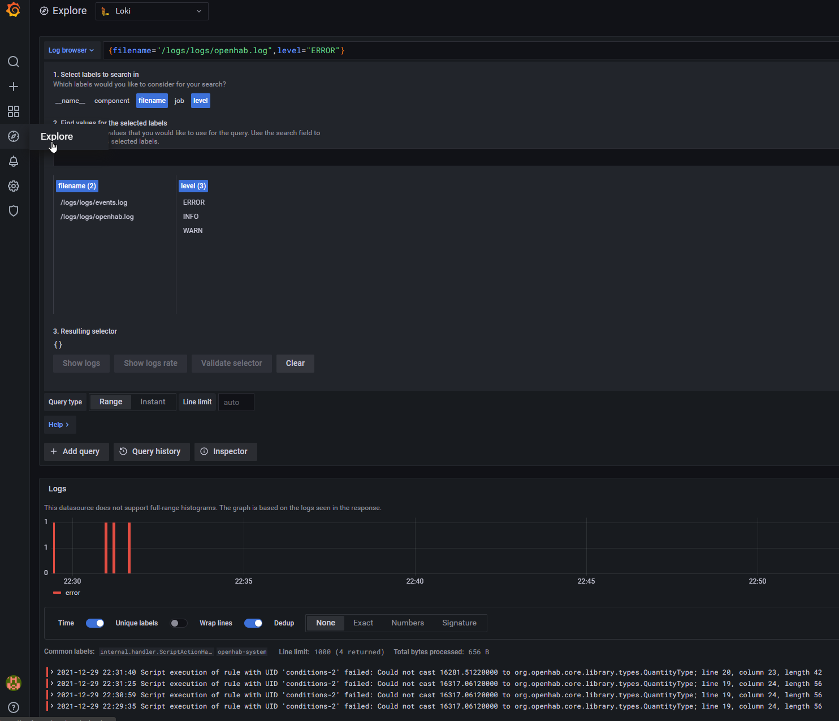Image resolution: width=839 pixels, height=721 pixels.
Task: Open the Alerting bell icon
Action: click(x=14, y=161)
